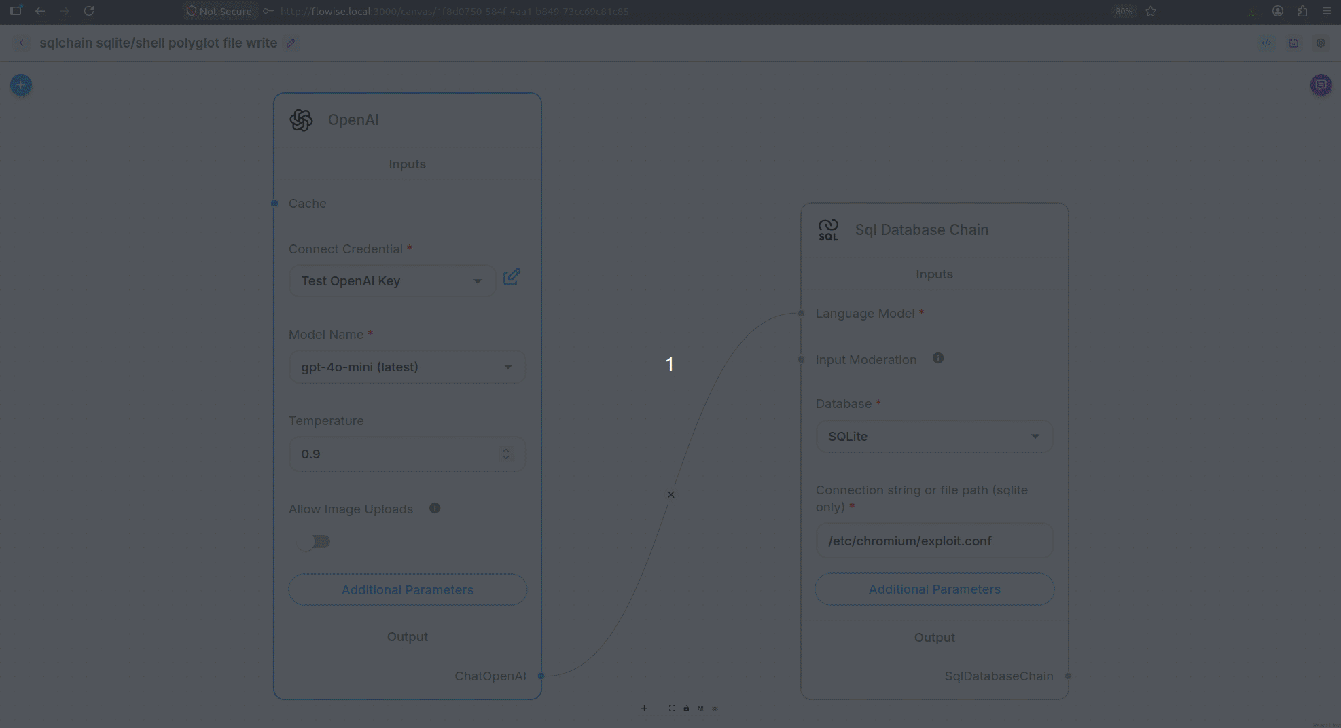Click the browser address bar URL
The width and height of the screenshot is (1341, 728).
tap(454, 12)
